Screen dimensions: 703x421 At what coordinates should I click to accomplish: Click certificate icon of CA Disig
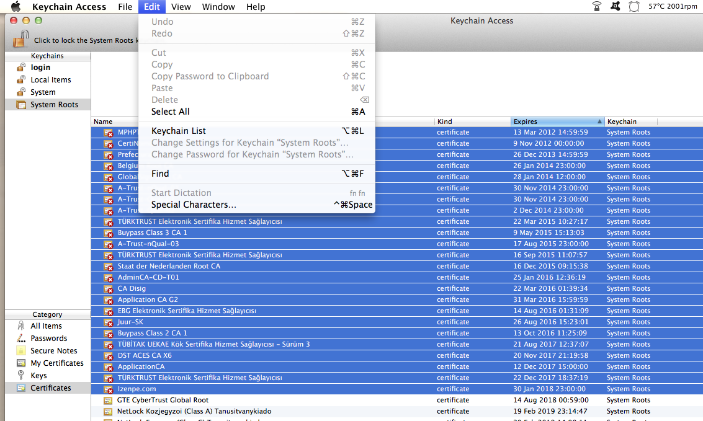click(x=108, y=289)
